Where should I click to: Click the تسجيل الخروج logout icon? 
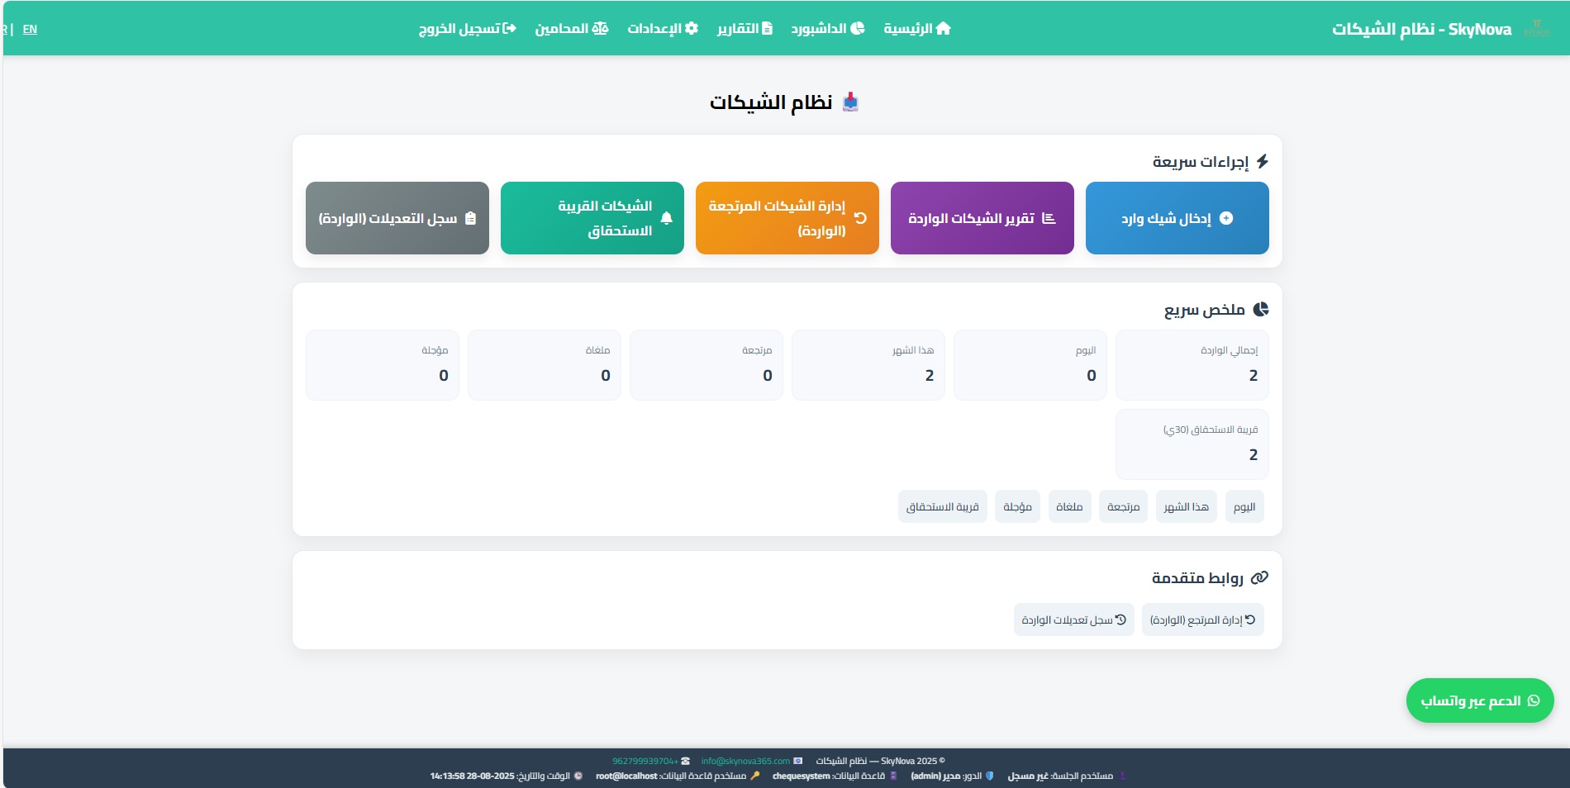click(510, 28)
